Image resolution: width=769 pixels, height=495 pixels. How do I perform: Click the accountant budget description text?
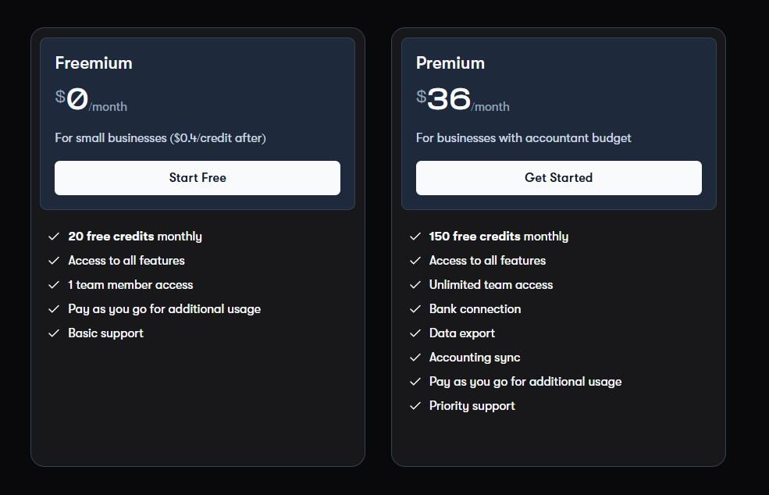point(524,137)
